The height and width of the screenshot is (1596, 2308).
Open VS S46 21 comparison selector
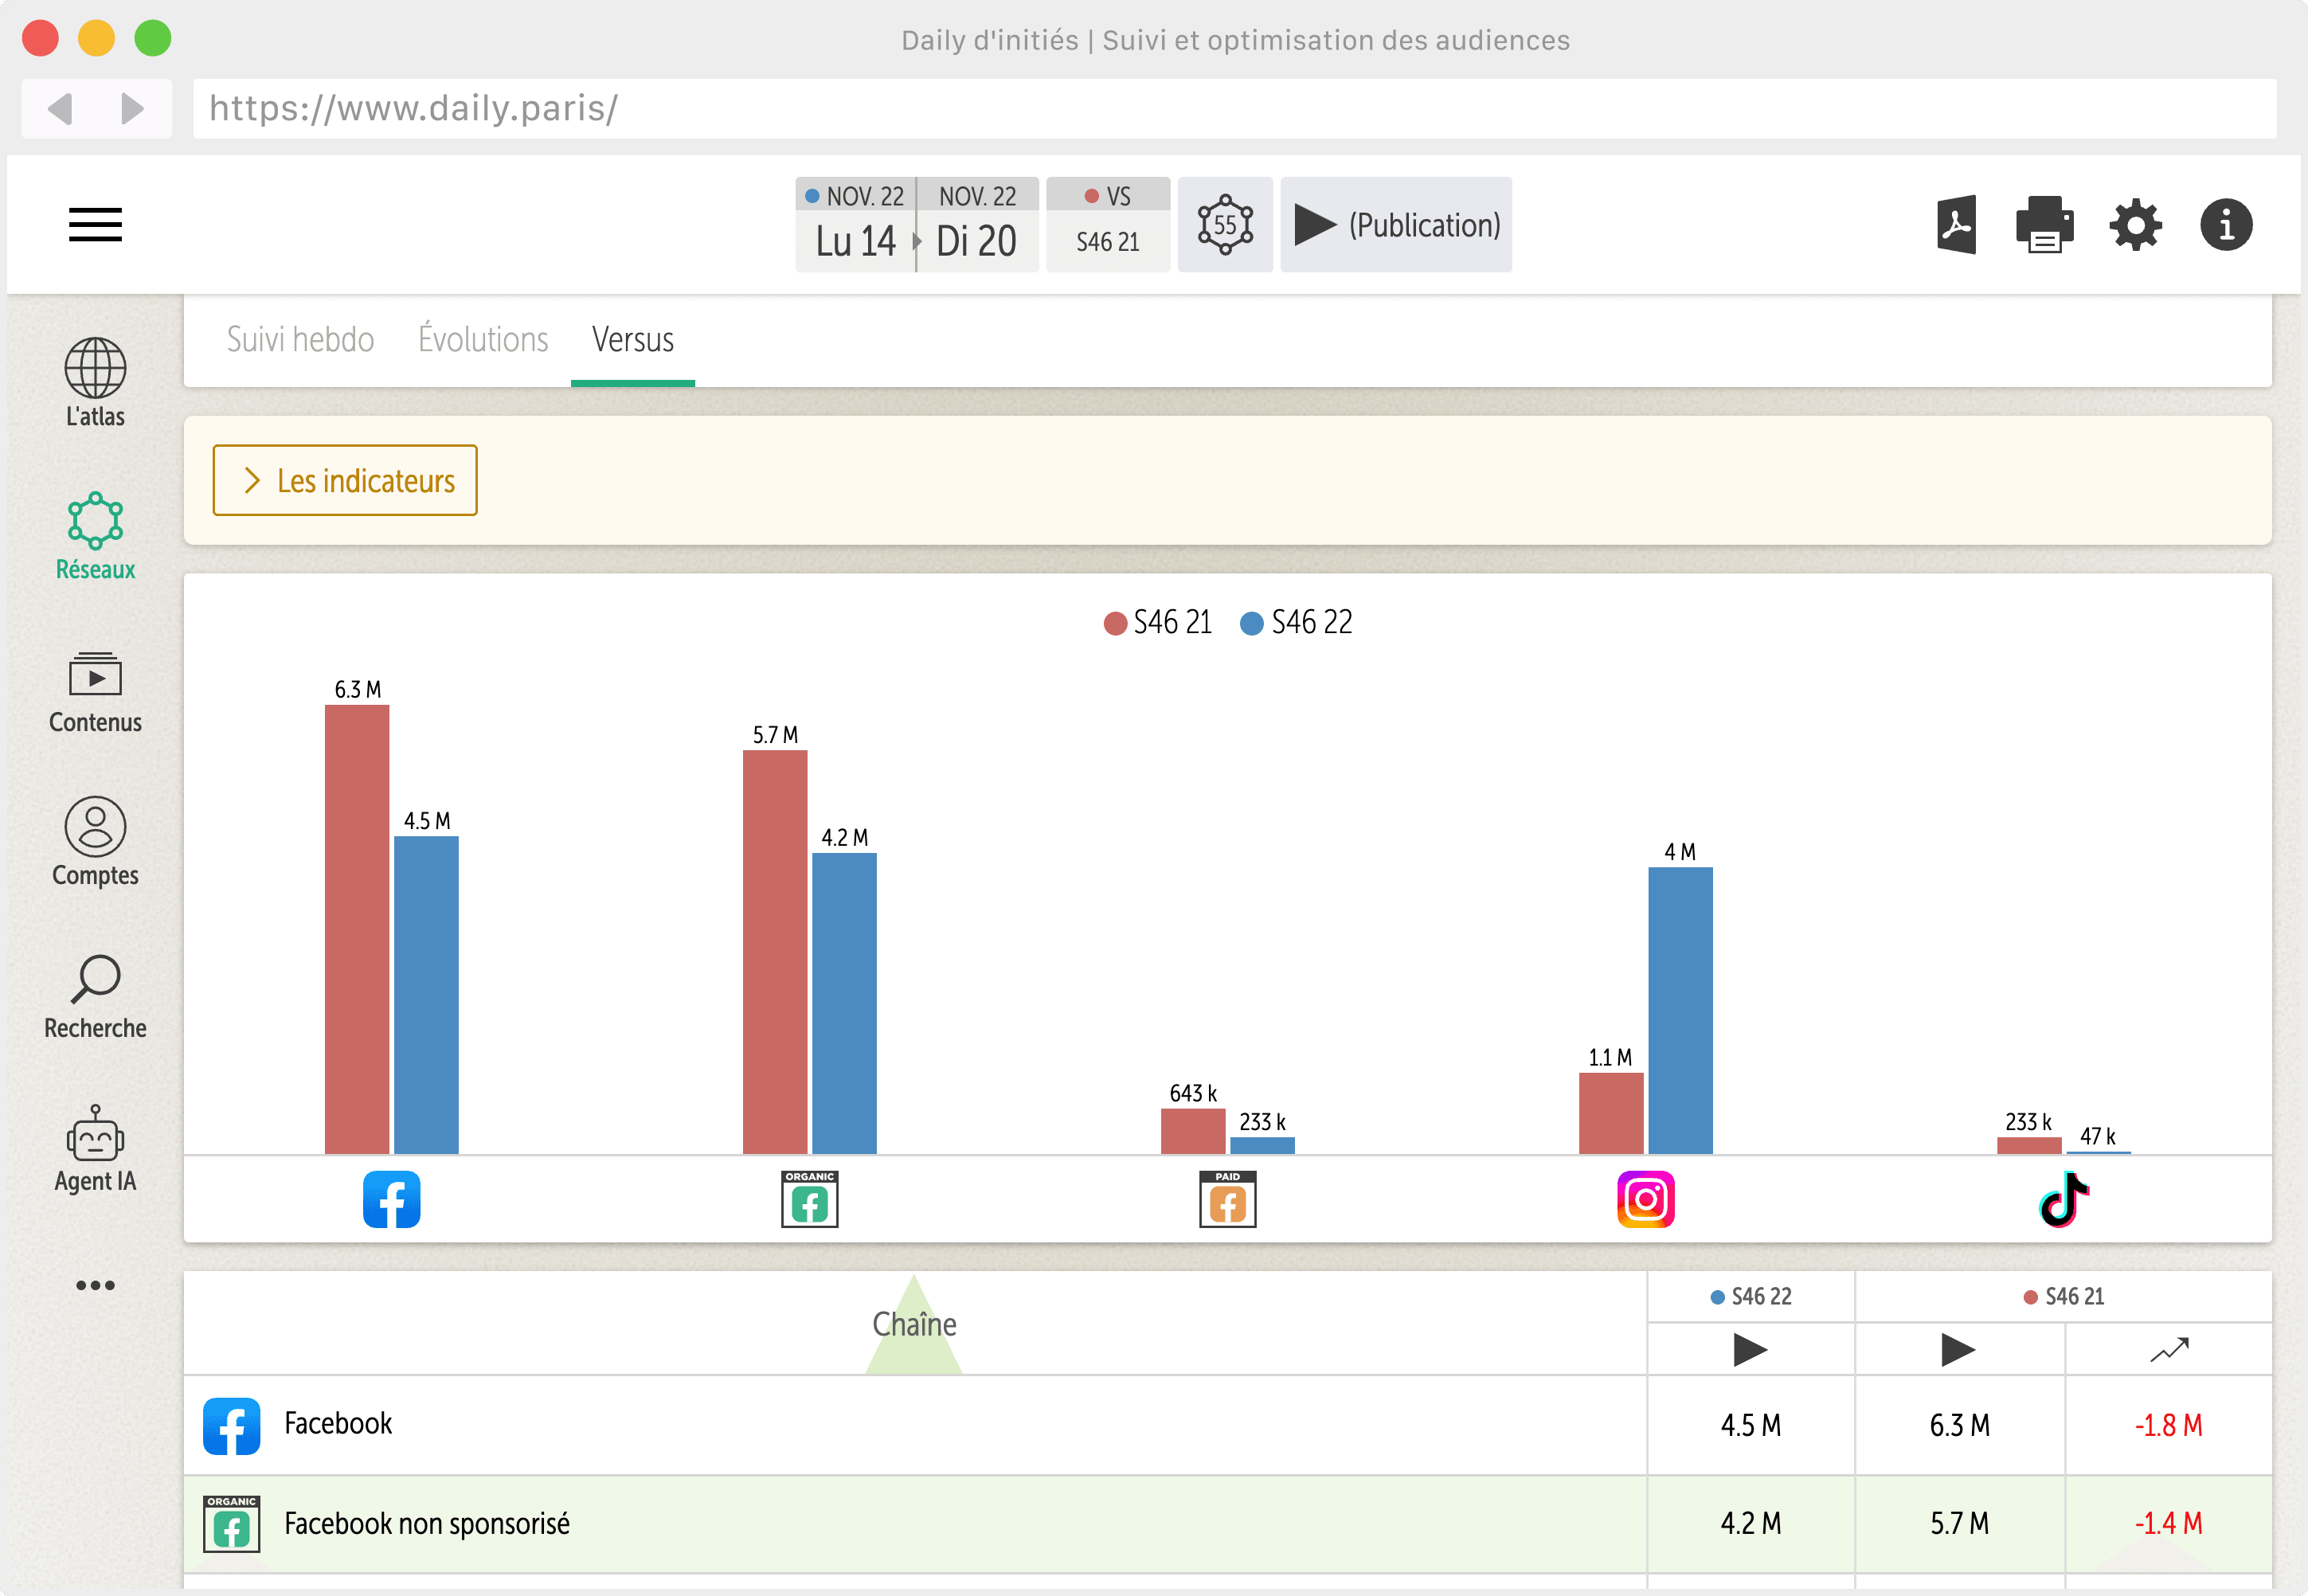[1108, 225]
